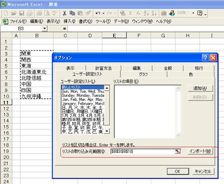The image size is (224, 184).
Task: Open the Undo history dropdown arrow
Action: point(103,14)
